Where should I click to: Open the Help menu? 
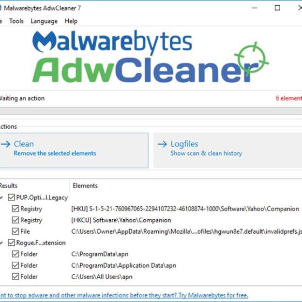(71, 21)
